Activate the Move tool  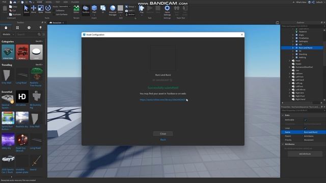(34, 10)
